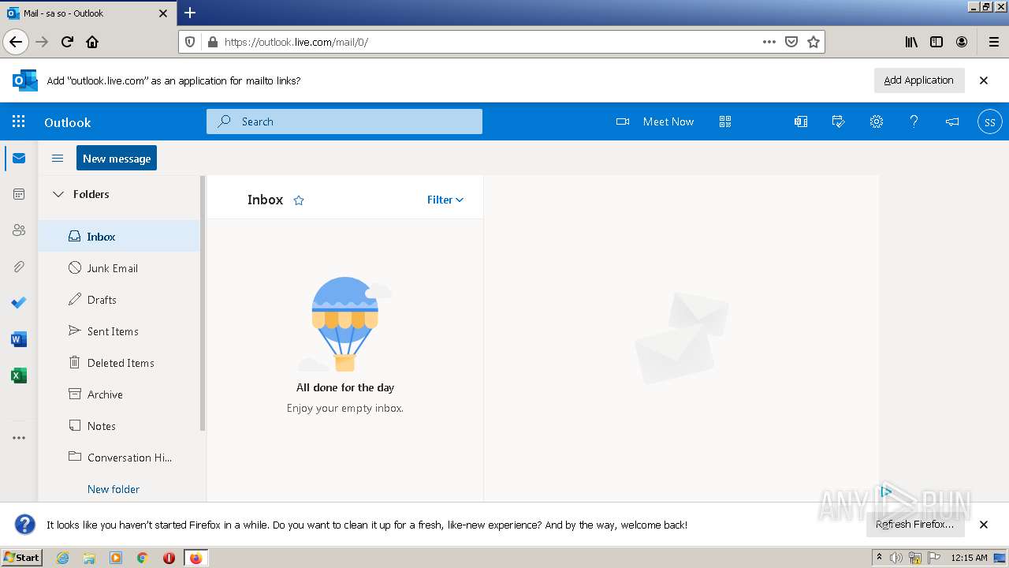Add Inbox to favorites with the star
This screenshot has height=568, width=1009.
coord(299,200)
